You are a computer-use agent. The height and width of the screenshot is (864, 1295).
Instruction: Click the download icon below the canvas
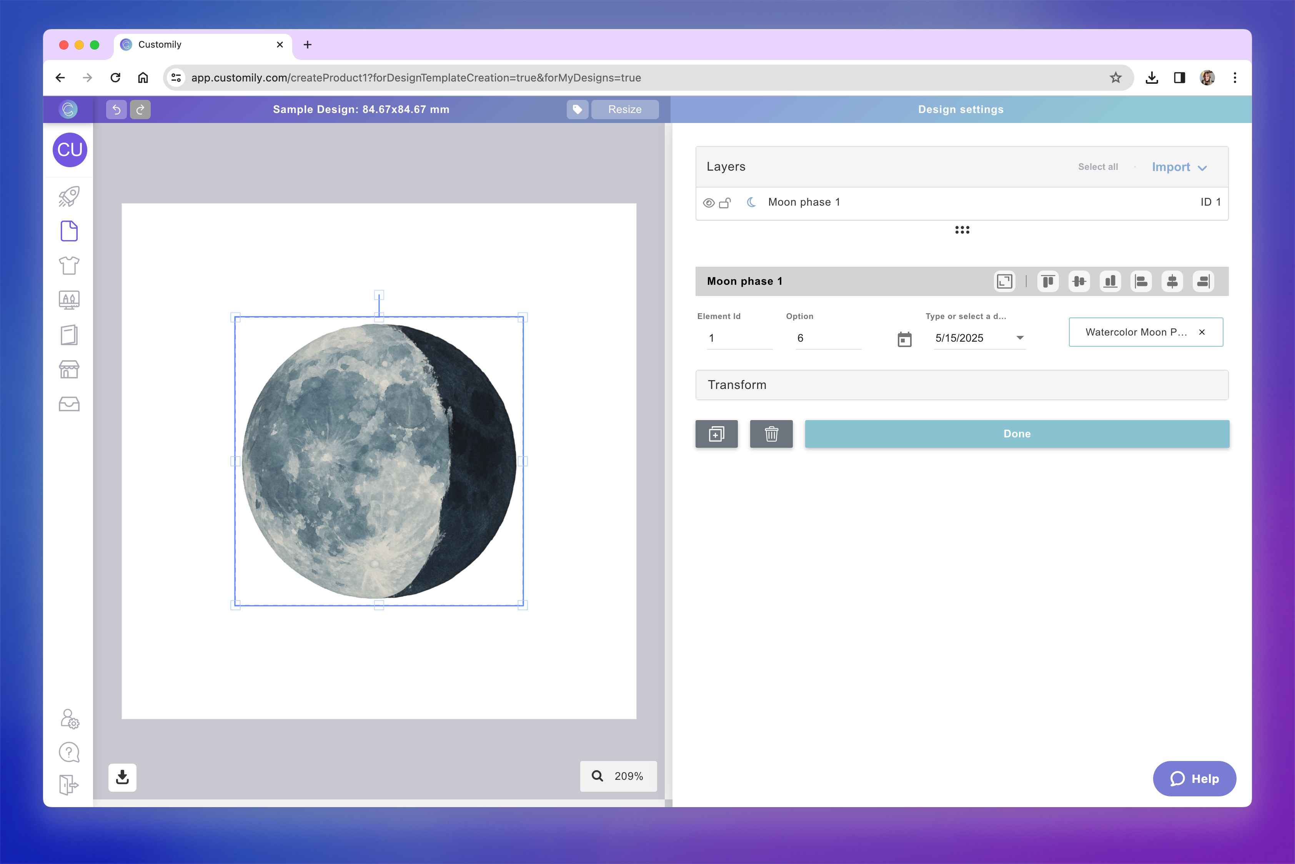[122, 777]
